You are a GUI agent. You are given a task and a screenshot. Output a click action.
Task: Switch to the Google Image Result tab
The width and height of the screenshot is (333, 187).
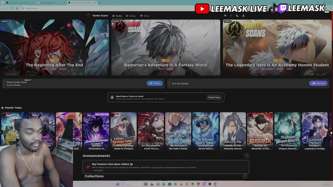[x=51, y=3]
